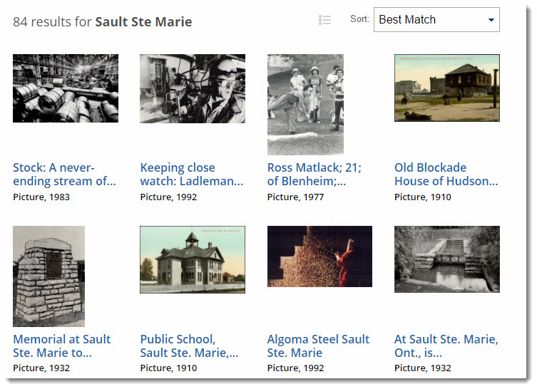Open the Ladleman keeping watch photo

click(x=193, y=88)
